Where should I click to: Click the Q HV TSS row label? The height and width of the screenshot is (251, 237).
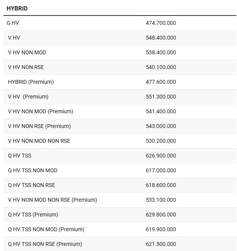click(x=19, y=156)
